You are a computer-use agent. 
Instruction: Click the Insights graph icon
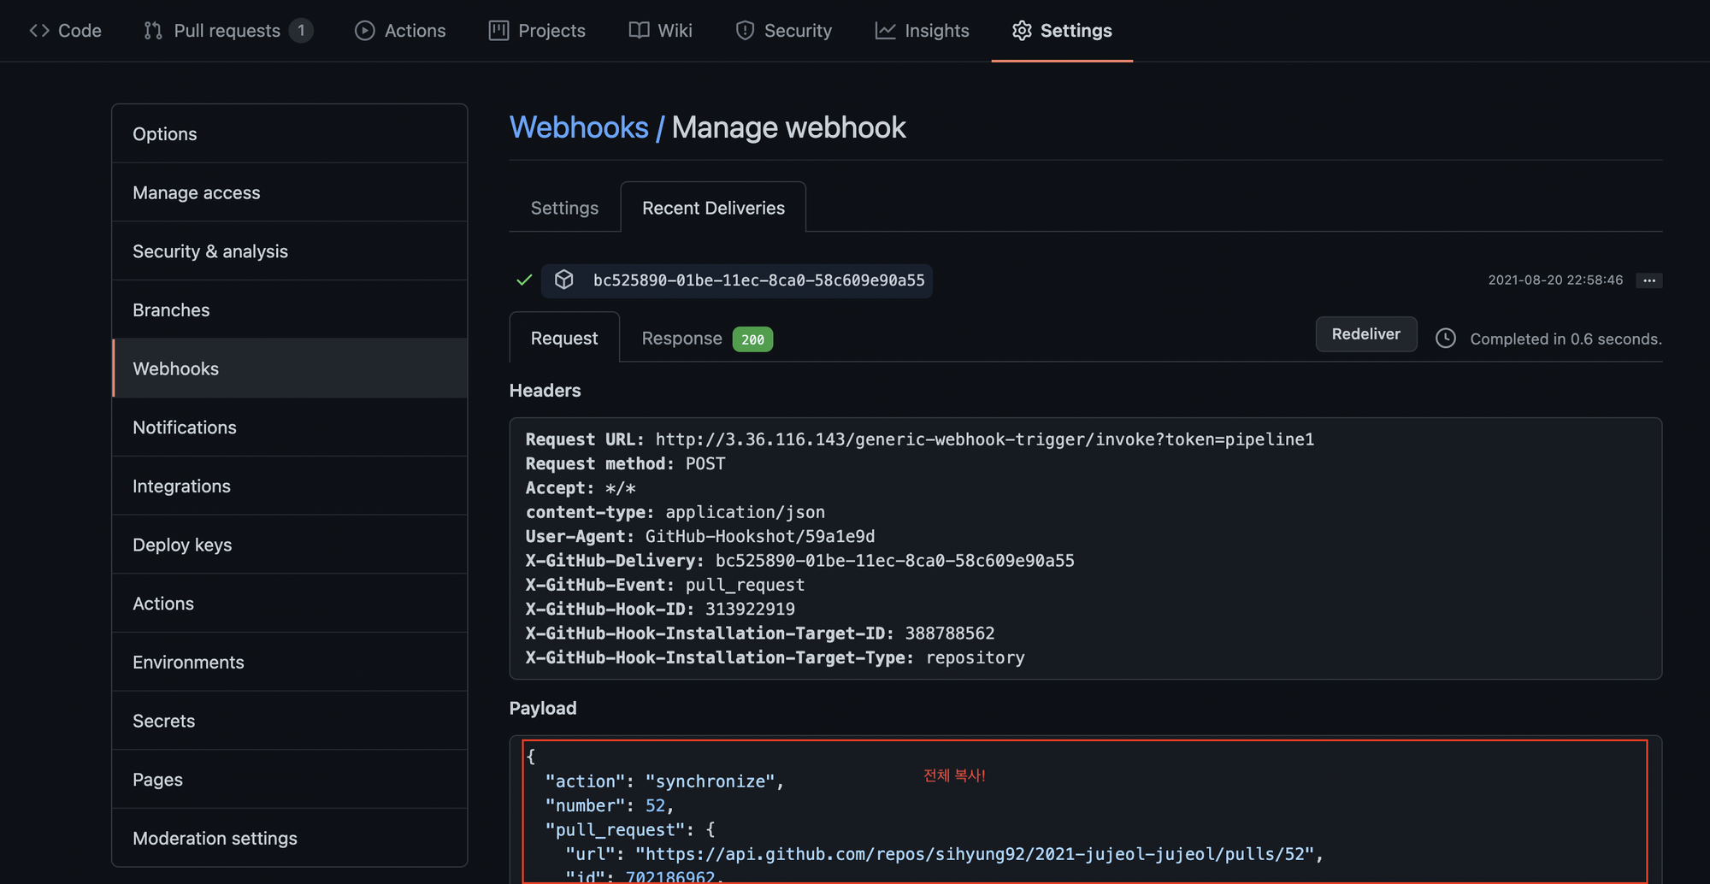point(885,31)
